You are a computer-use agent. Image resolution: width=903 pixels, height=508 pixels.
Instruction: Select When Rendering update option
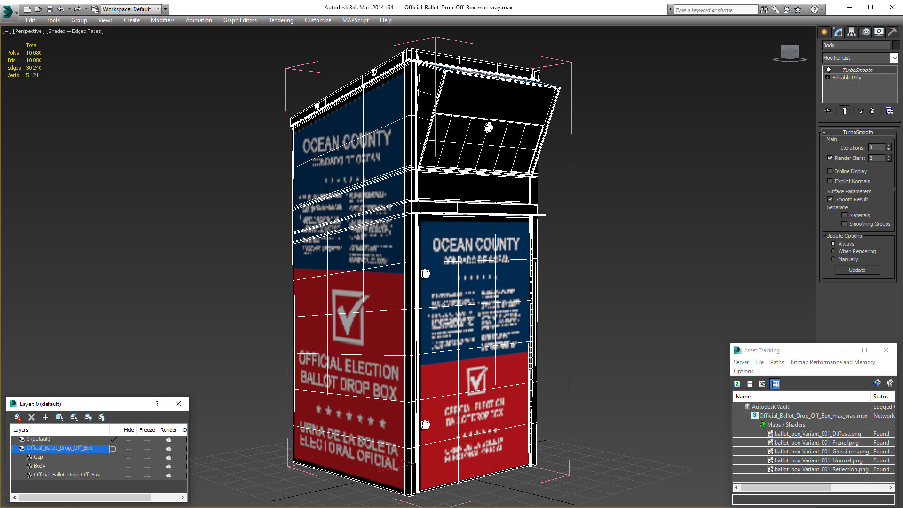click(833, 251)
